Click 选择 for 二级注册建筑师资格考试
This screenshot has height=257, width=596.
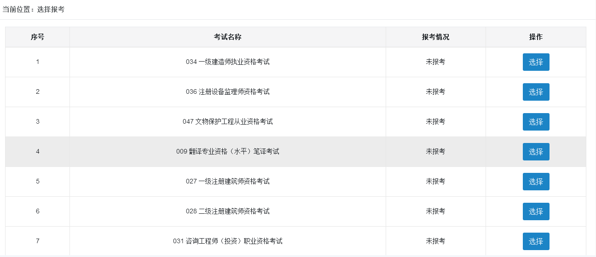pyautogui.click(x=536, y=211)
